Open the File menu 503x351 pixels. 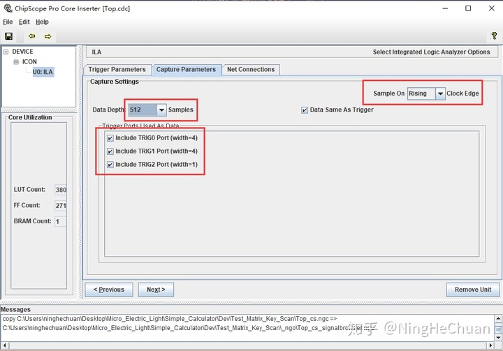8,22
